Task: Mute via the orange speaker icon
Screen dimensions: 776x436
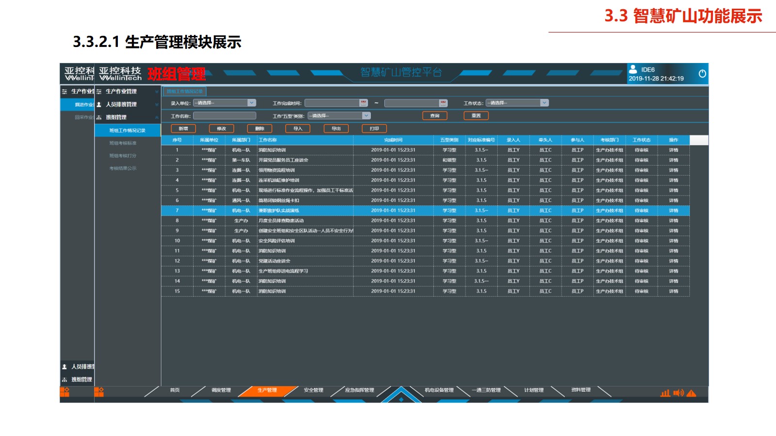Action: coord(678,393)
